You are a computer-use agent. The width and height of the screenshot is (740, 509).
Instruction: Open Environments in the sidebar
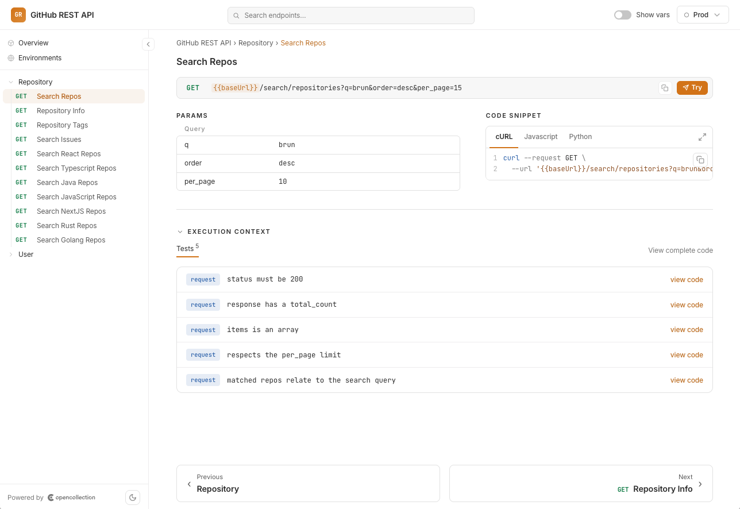40,58
